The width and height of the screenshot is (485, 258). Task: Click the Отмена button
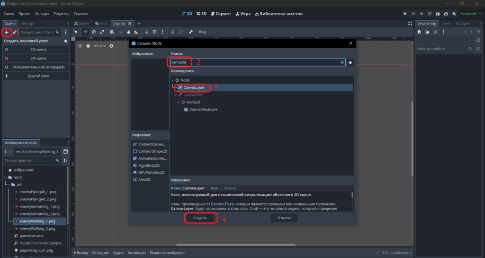click(284, 218)
